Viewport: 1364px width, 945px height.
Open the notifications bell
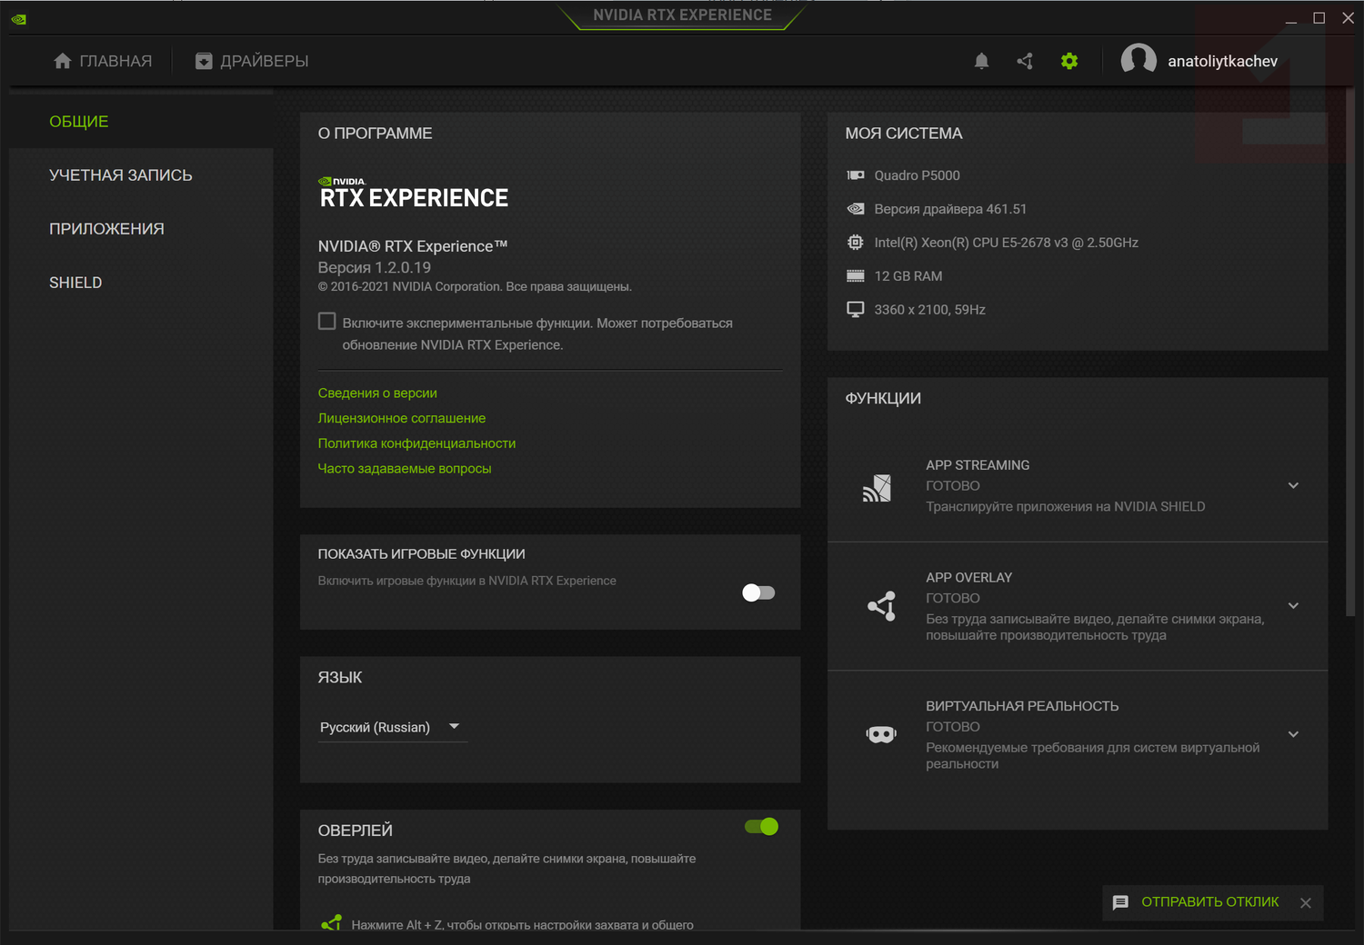pos(981,61)
